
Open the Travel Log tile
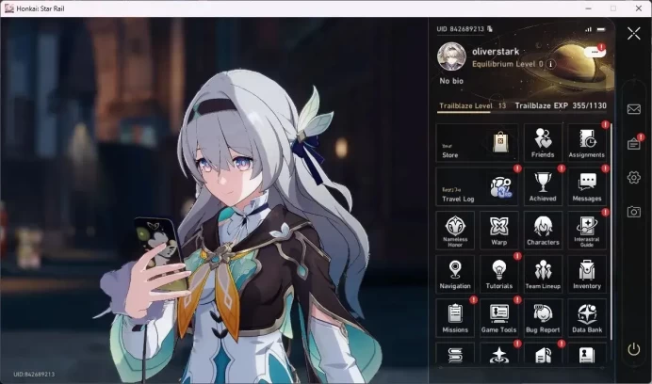[477, 186]
